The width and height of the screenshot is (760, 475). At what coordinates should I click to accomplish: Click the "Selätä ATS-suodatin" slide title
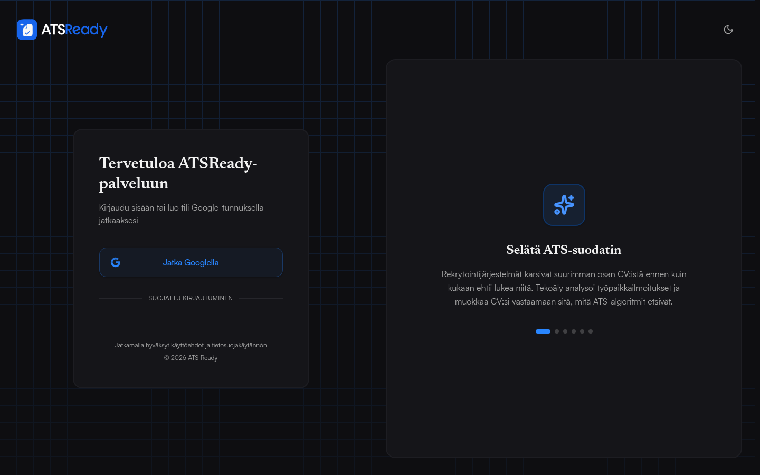(564, 250)
